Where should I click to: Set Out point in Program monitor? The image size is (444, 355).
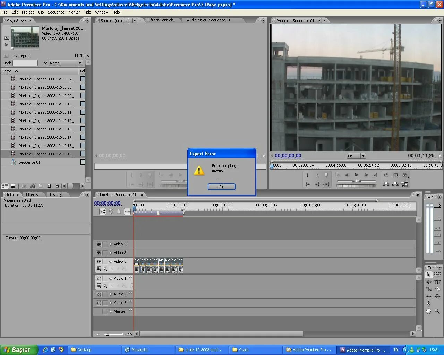(317, 175)
